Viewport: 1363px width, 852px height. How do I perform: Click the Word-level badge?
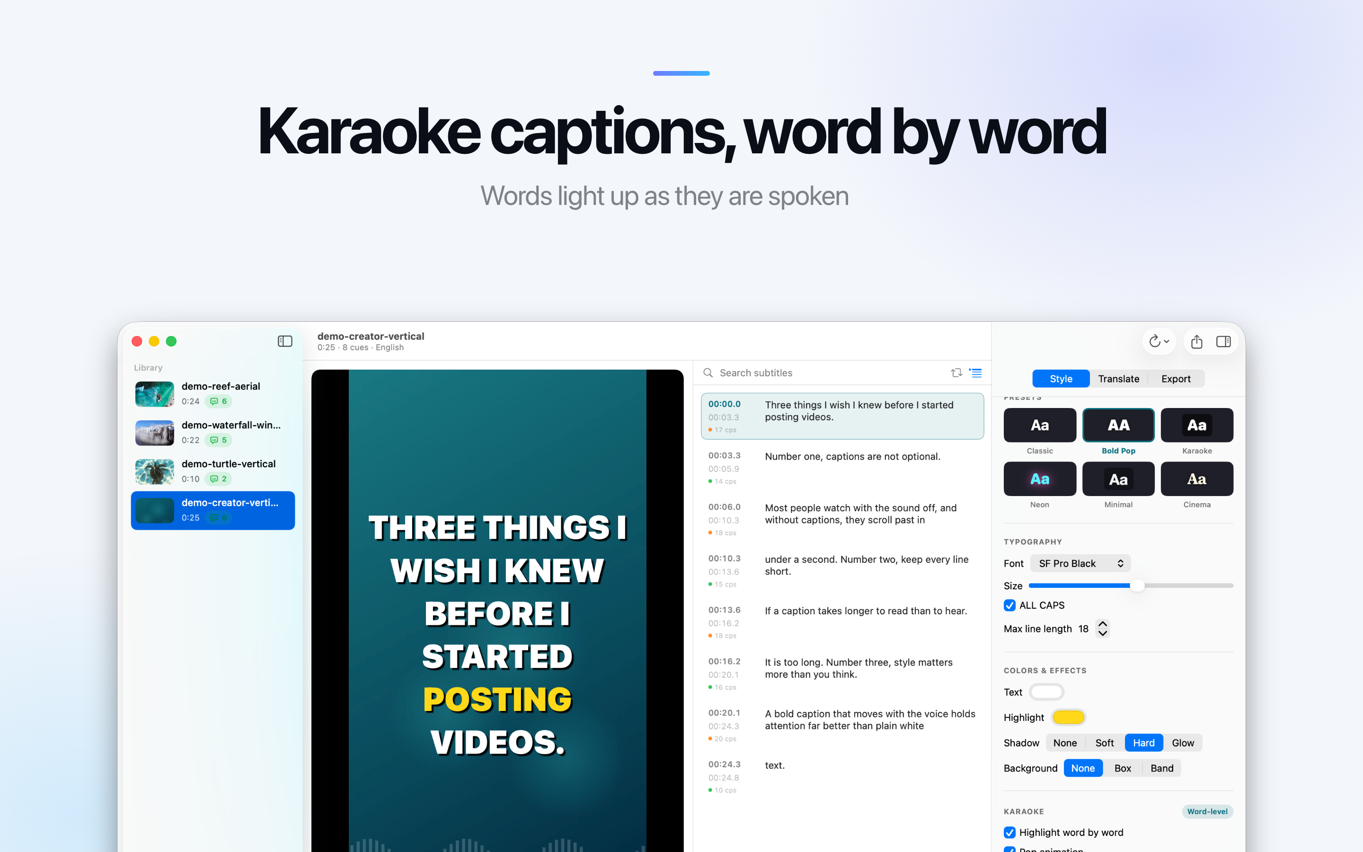(x=1207, y=811)
